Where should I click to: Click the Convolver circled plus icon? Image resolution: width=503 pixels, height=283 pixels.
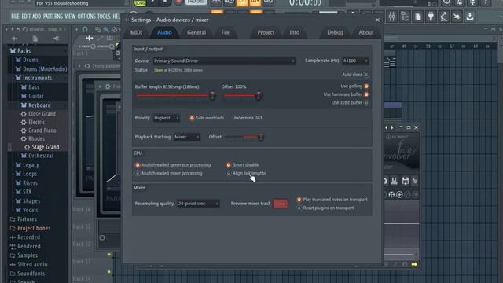(399, 194)
